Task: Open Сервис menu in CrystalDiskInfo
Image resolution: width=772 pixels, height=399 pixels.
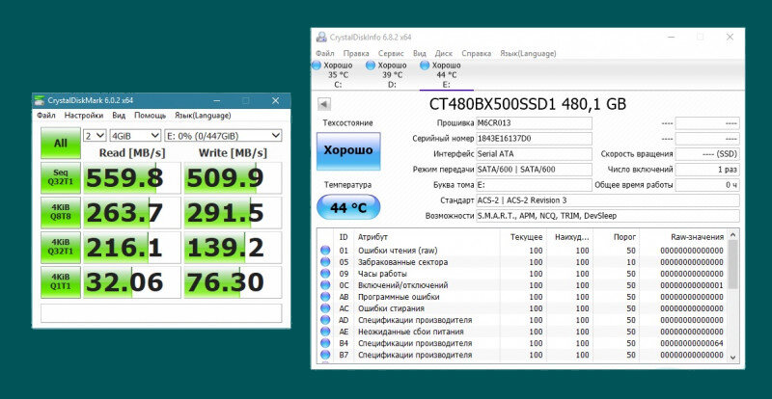Action: [x=391, y=53]
